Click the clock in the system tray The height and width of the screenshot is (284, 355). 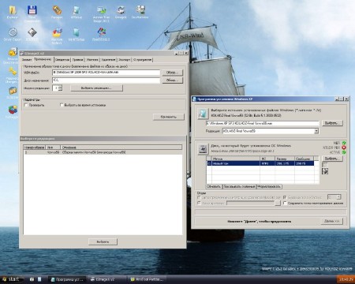coord(346,279)
